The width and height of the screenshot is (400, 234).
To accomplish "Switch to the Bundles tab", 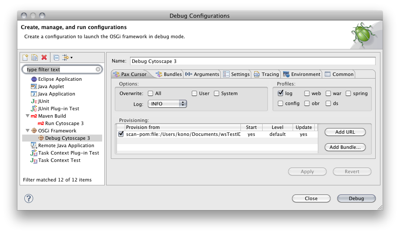I will coord(169,74).
